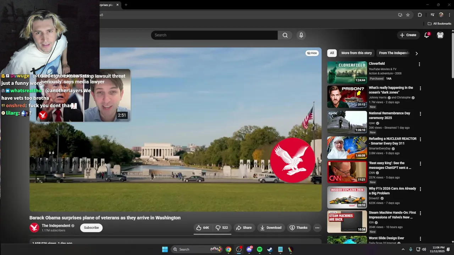
Task: Open options for Steam Machine Hands-On video
Action: (x=420, y=214)
